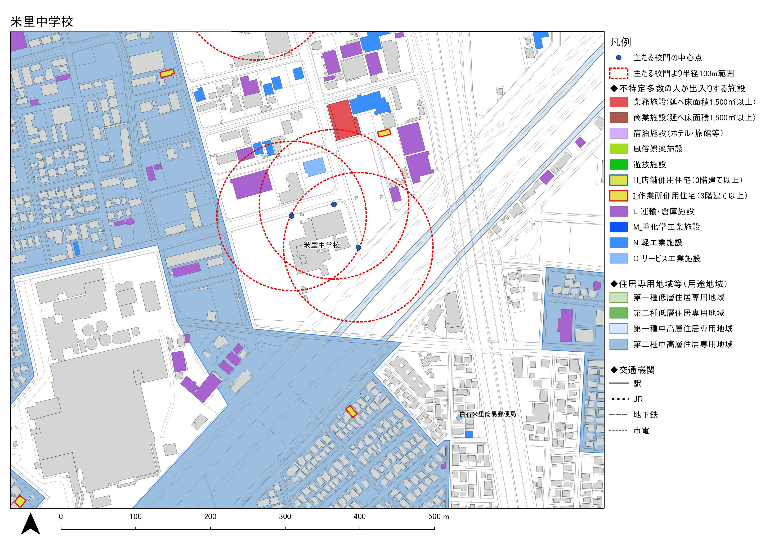
Task: Click the H_店舗併用住宅 legend swatch
Action: pyautogui.click(x=619, y=180)
